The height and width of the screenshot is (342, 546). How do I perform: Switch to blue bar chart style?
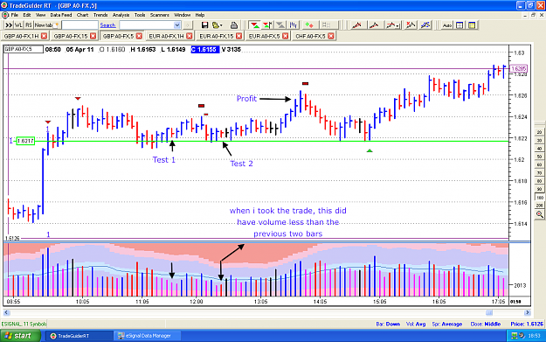click(294, 25)
